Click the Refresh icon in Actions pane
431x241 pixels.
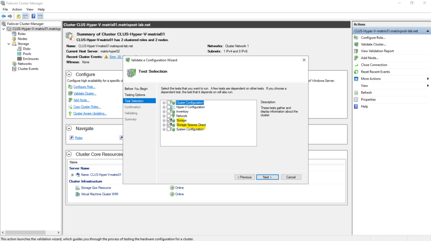(x=357, y=93)
